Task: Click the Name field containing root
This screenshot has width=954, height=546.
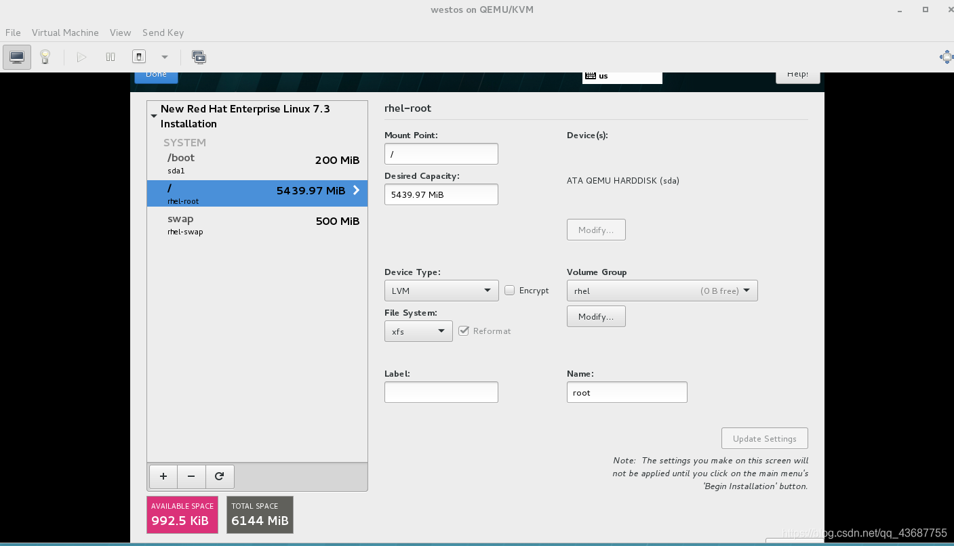Action: 627,392
